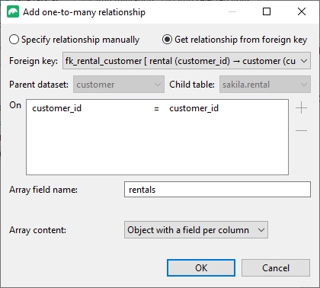Select Specify relationship manually option
The image size is (320, 288).
[x=74, y=40]
